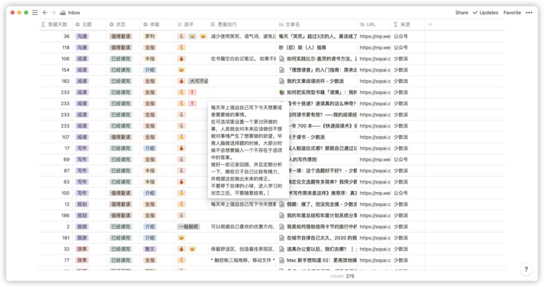Open URL link in the 36-day row
This screenshot has height=287, width=544.
pos(375,36)
